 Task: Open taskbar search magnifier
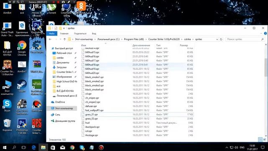14,147
